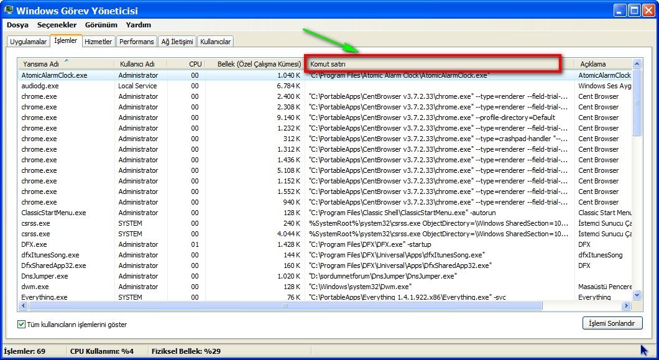Click the horizontal scrollbar right arrow
The image size is (659, 360).
click(627, 306)
